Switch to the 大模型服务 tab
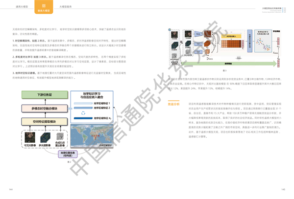The height and width of the screenshot is (199, 294). coord(66,6)
